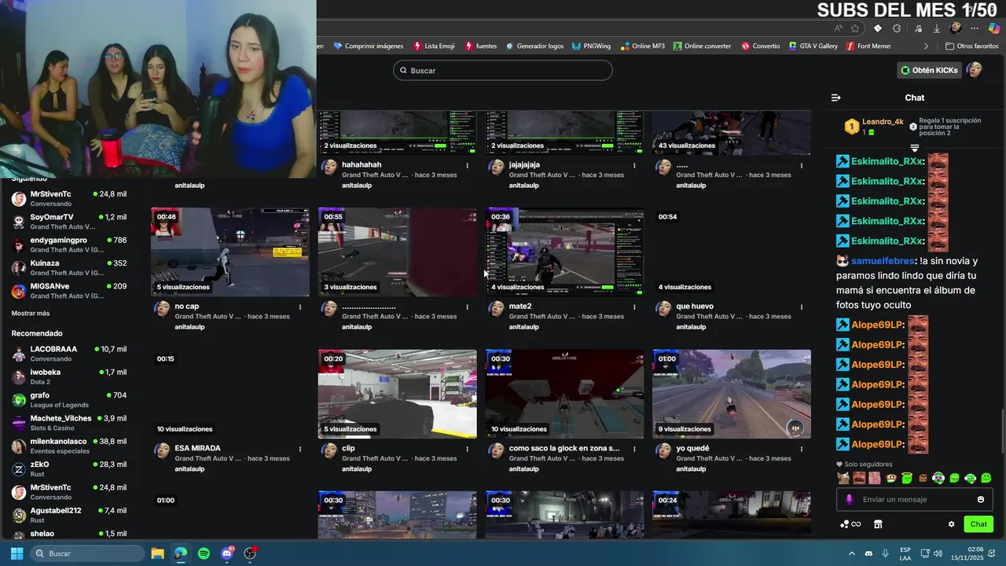
Task: Expand followed channels with 'Mostrar más'
Action: tap(31, 313)
